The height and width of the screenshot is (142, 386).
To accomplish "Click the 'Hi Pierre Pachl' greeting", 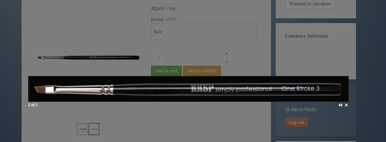I will [301, 109].
